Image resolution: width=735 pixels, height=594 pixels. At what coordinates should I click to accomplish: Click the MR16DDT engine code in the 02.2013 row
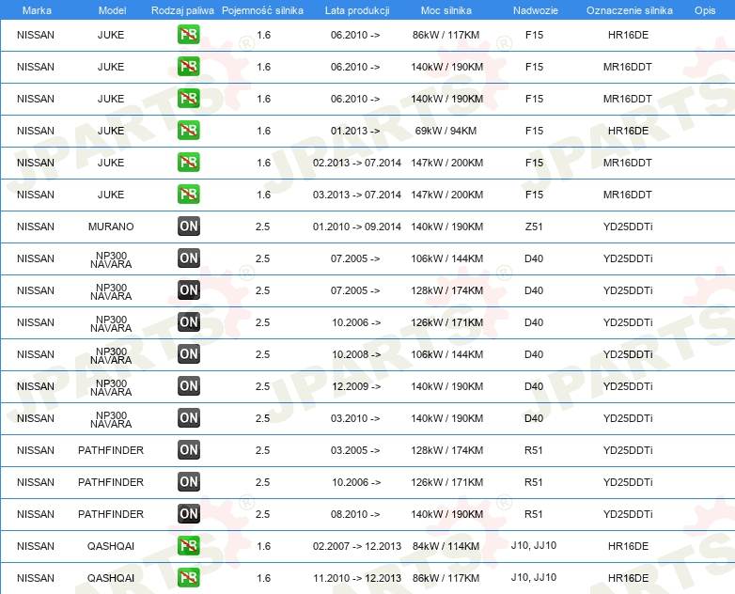(627, 163)
